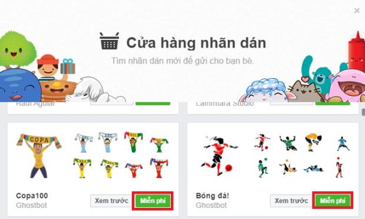
Task: Get the Bóng đá! pack with Miễn phí
Action: pos(333,201)
